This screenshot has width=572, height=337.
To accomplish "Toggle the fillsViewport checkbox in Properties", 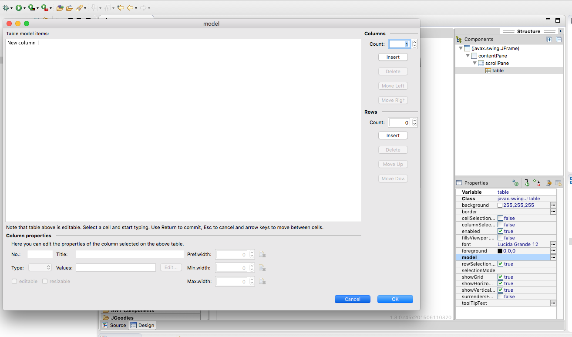I will (x=500, y=238).
